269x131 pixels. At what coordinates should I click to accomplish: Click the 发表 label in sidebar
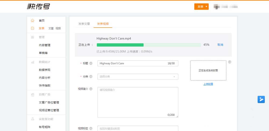tap(41, 29)
